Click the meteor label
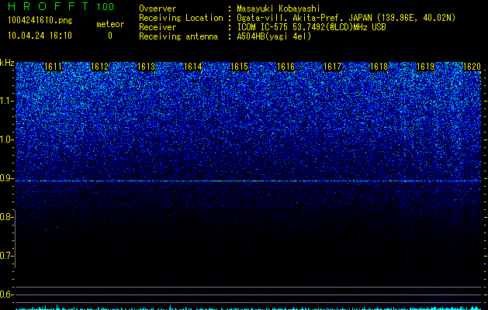 tap(110, 24)
